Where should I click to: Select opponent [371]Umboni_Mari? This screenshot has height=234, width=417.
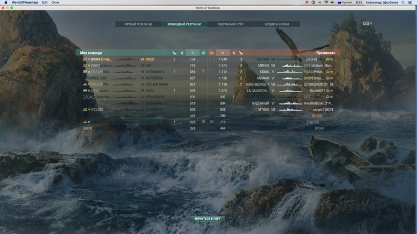(x=318, y=66)
